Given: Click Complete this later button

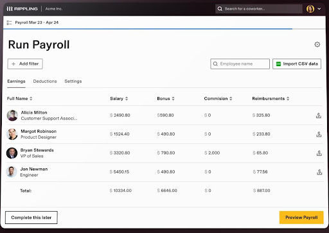Looking at the screenshot, I should coord(31,218).
